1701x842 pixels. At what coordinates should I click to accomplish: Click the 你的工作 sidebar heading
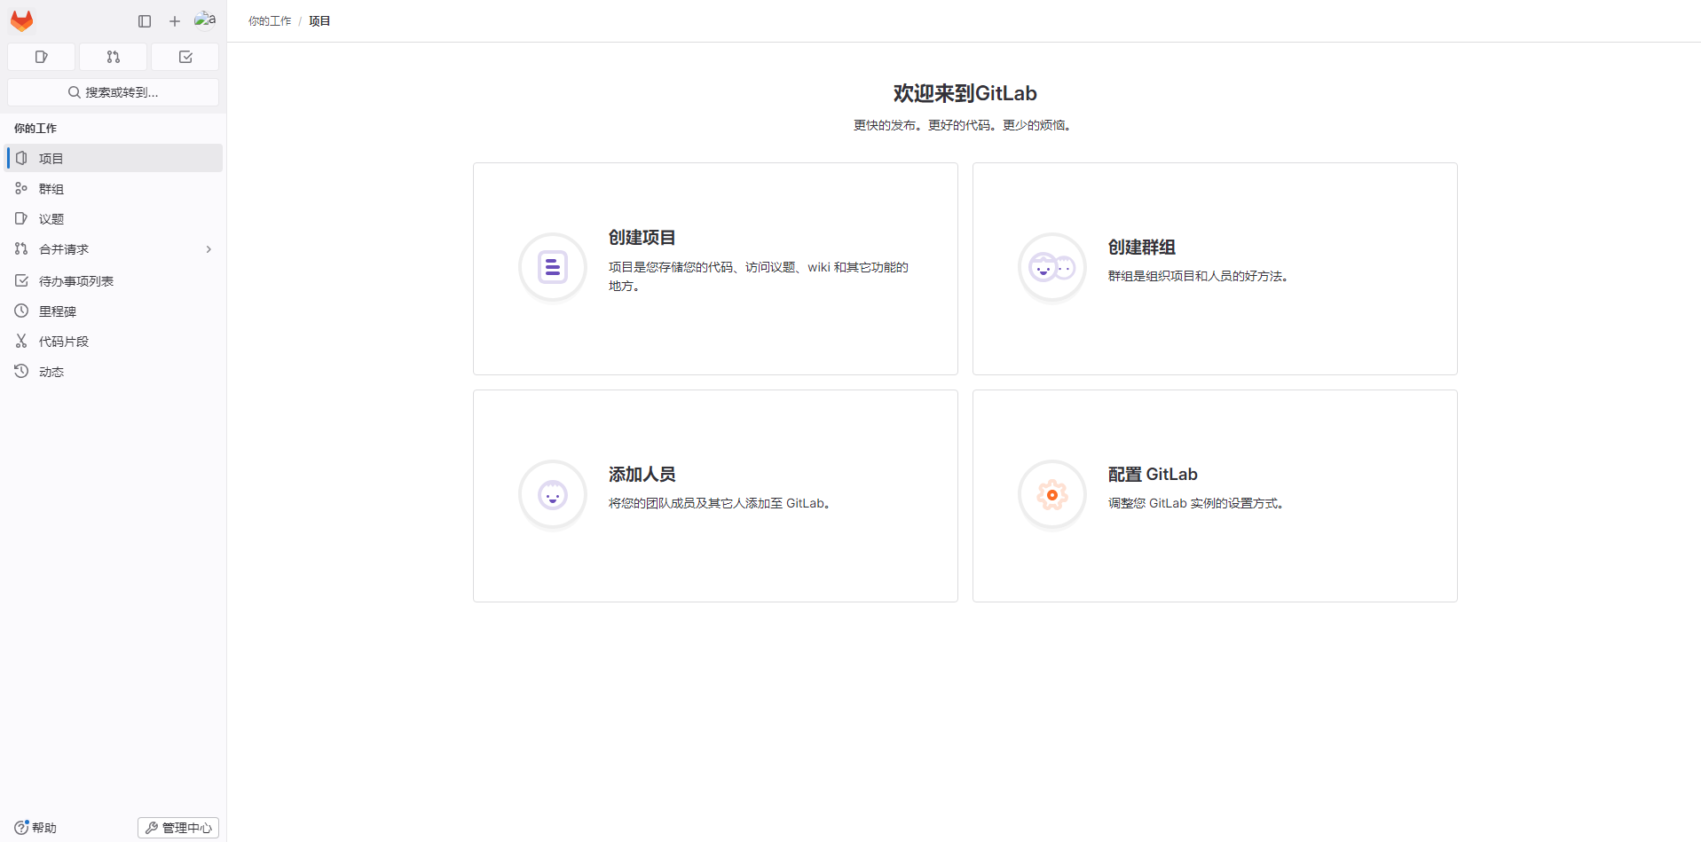35,128
